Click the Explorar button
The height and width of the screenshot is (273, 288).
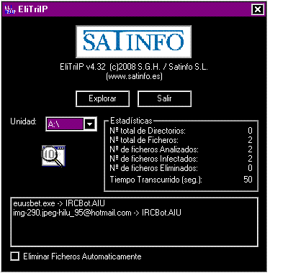(x=102, y=98)
